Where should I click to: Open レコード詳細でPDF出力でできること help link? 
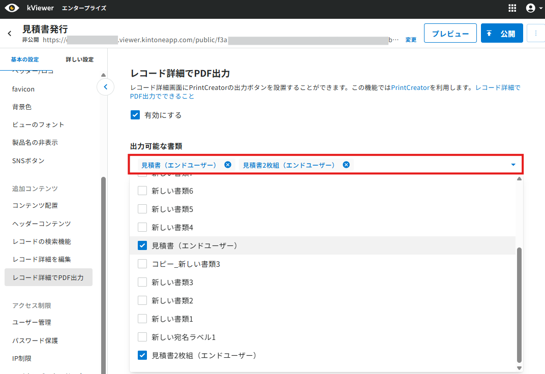click(325, 91)
